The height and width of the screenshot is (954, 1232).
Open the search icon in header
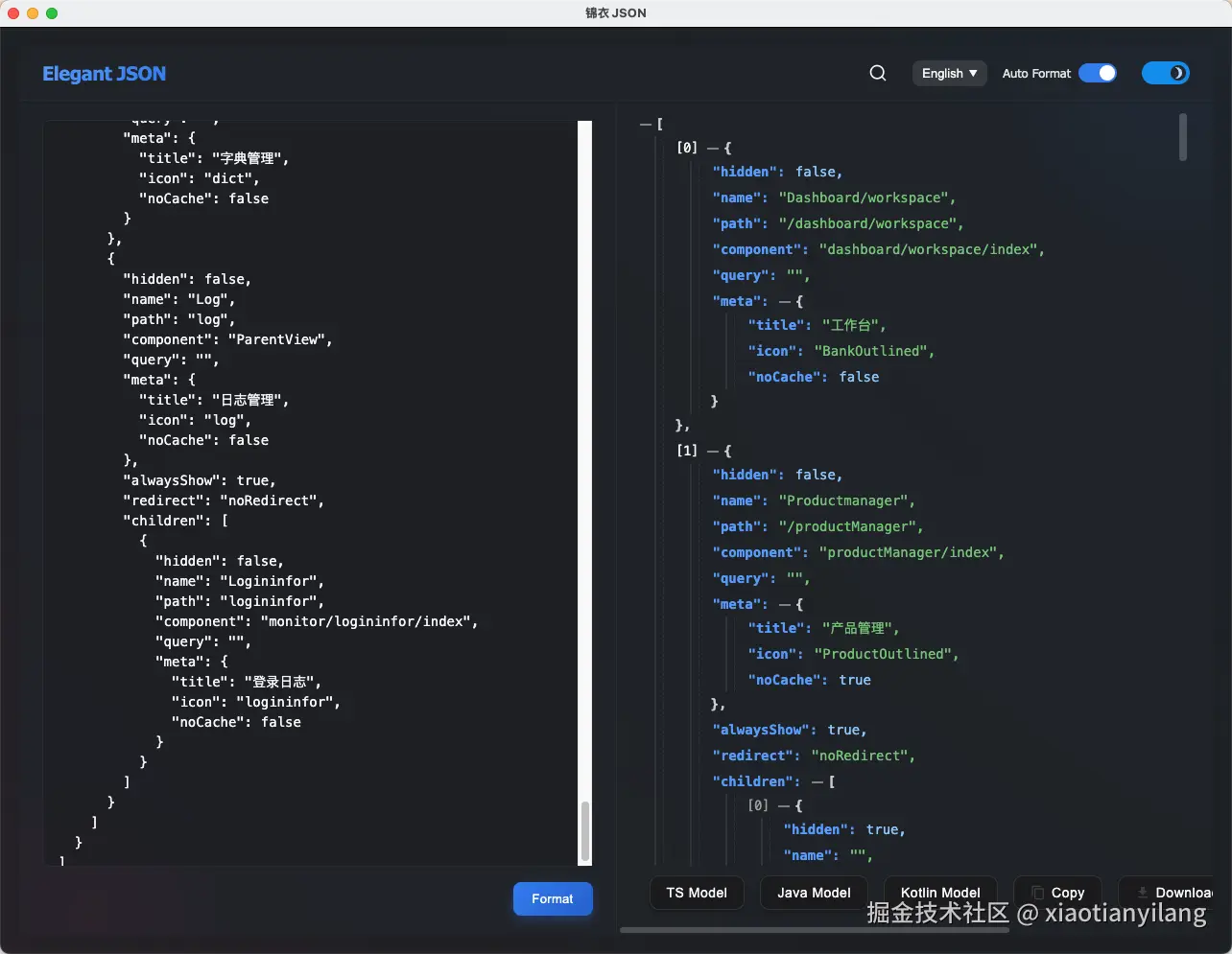877,73
